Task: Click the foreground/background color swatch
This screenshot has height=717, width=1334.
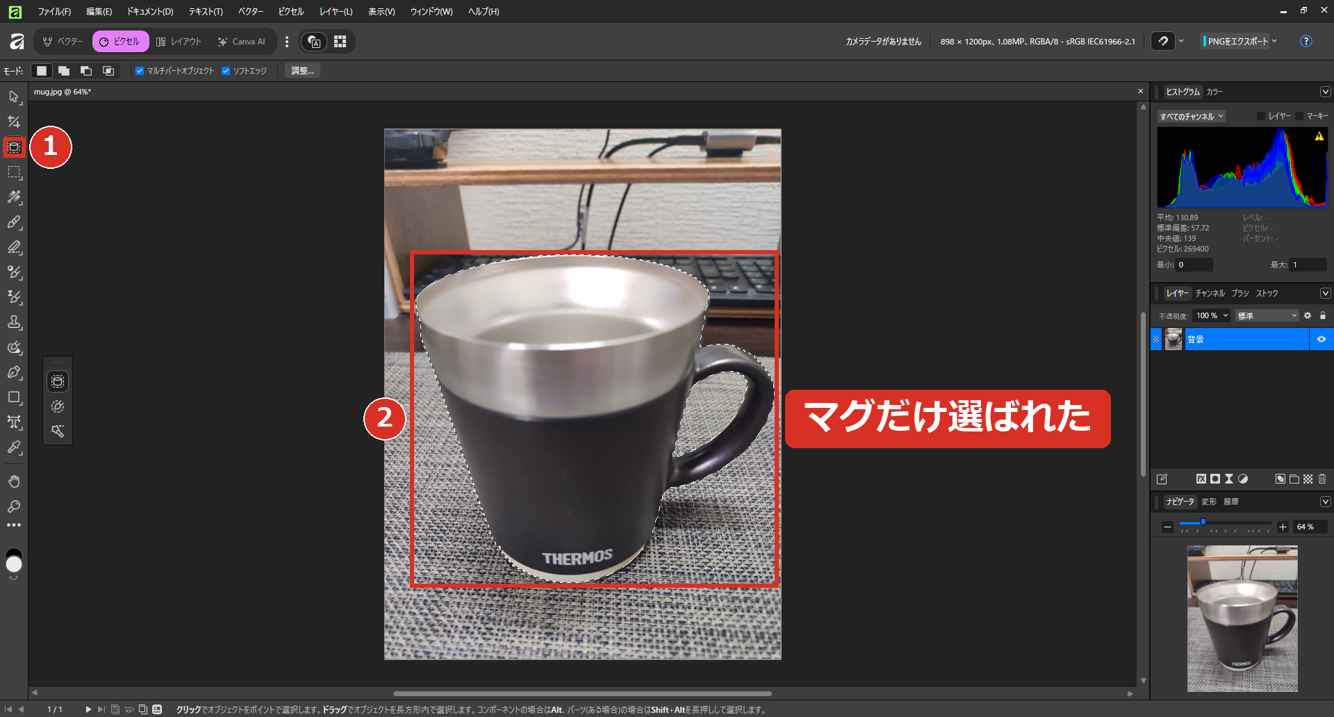Action: pyautogui.click(x=14, y=560)
